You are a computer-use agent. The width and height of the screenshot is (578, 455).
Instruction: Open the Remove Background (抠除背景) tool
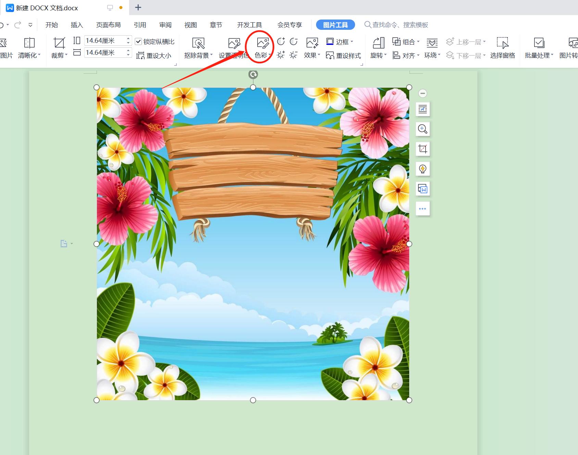point(198,44)
